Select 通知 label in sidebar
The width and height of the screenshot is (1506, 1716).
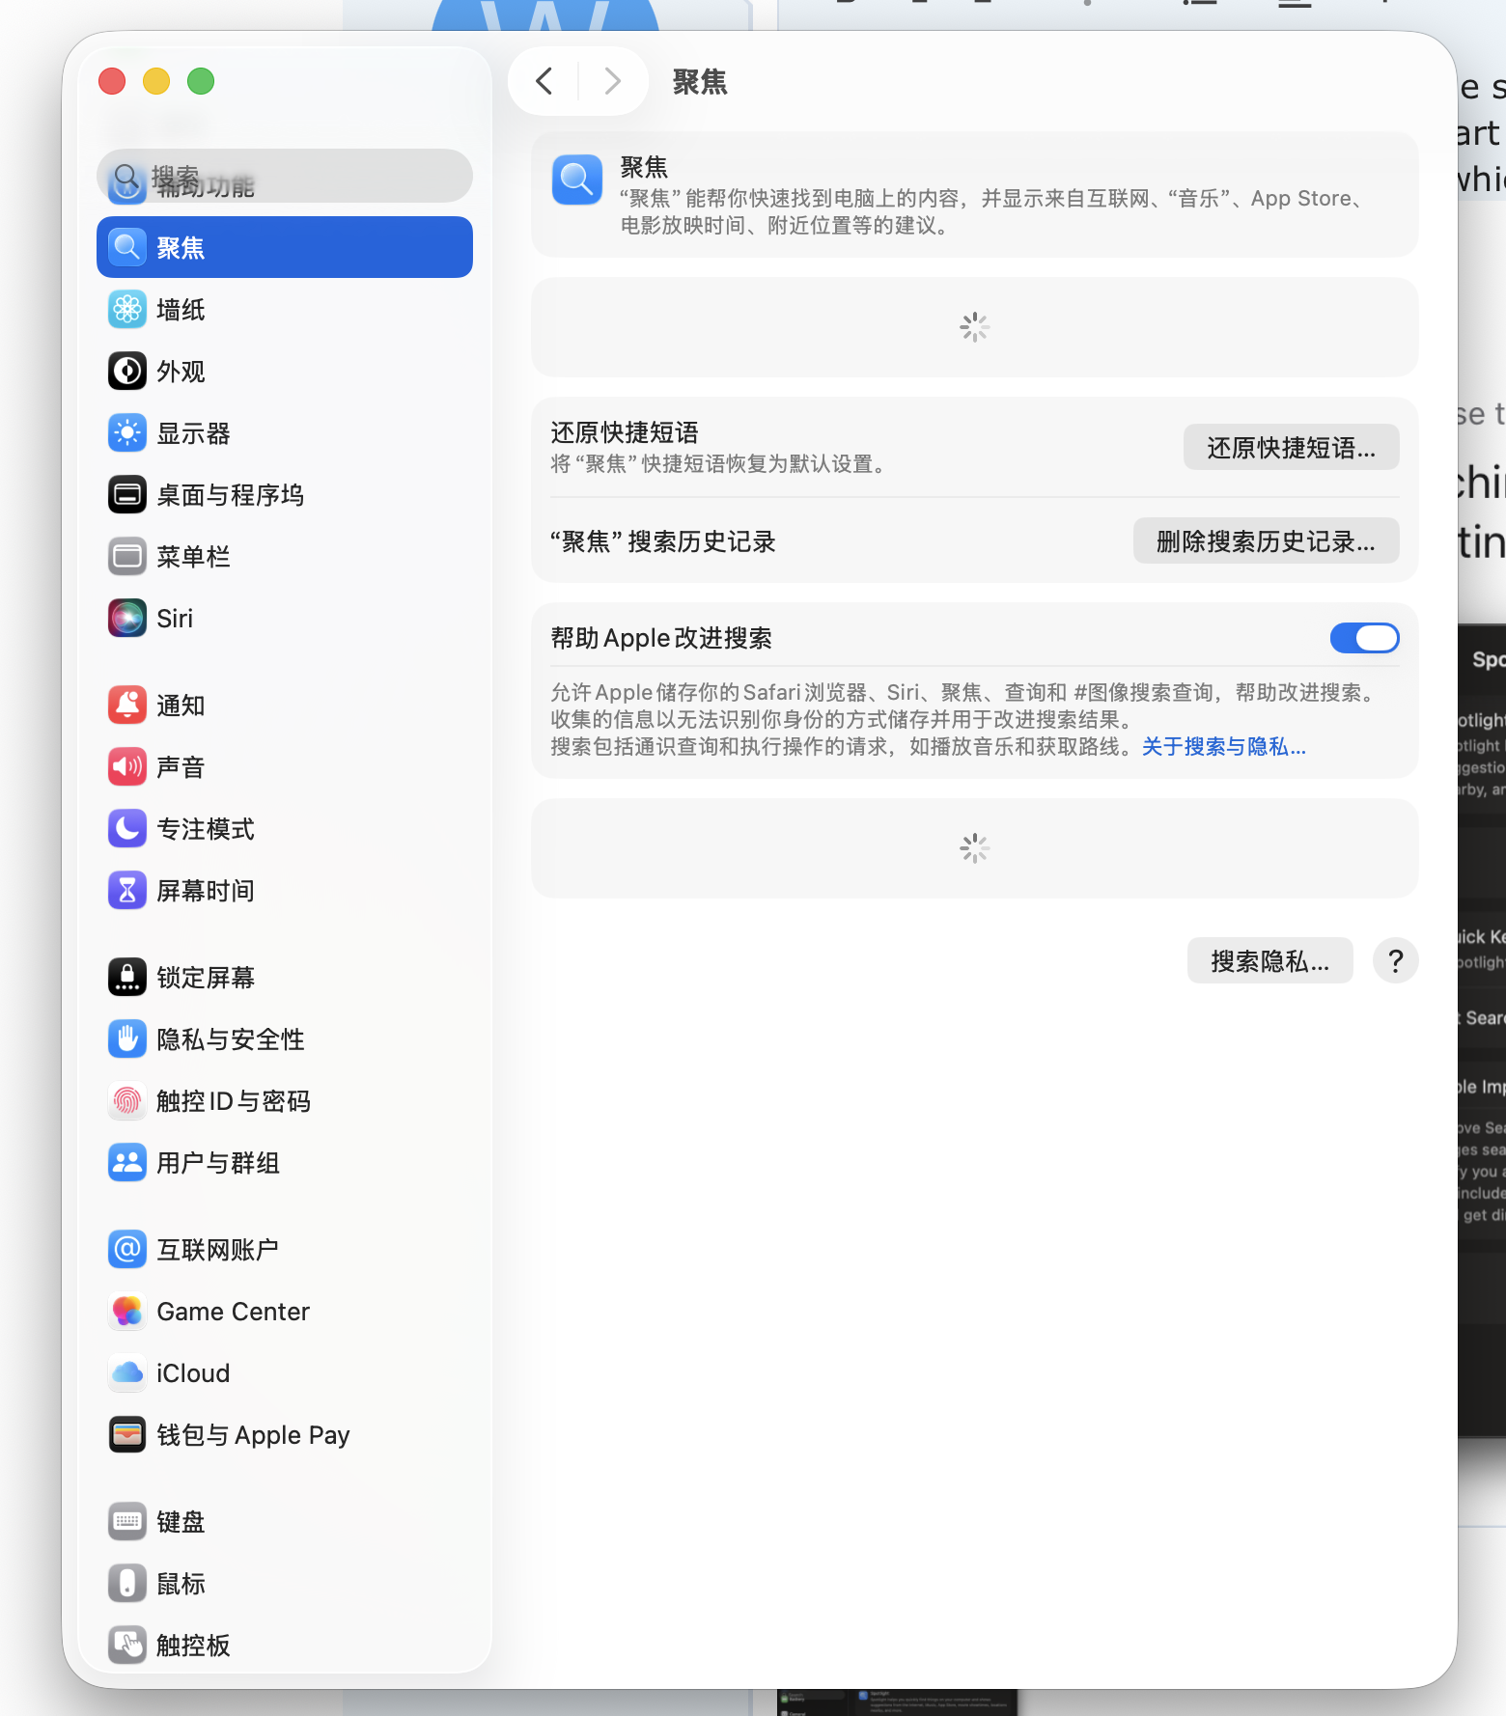click(x=181, y=706)
